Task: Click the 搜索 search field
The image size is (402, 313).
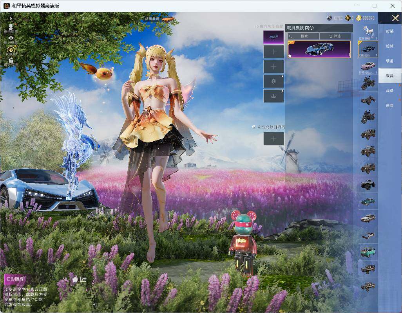Action: [x=303, y=36]
